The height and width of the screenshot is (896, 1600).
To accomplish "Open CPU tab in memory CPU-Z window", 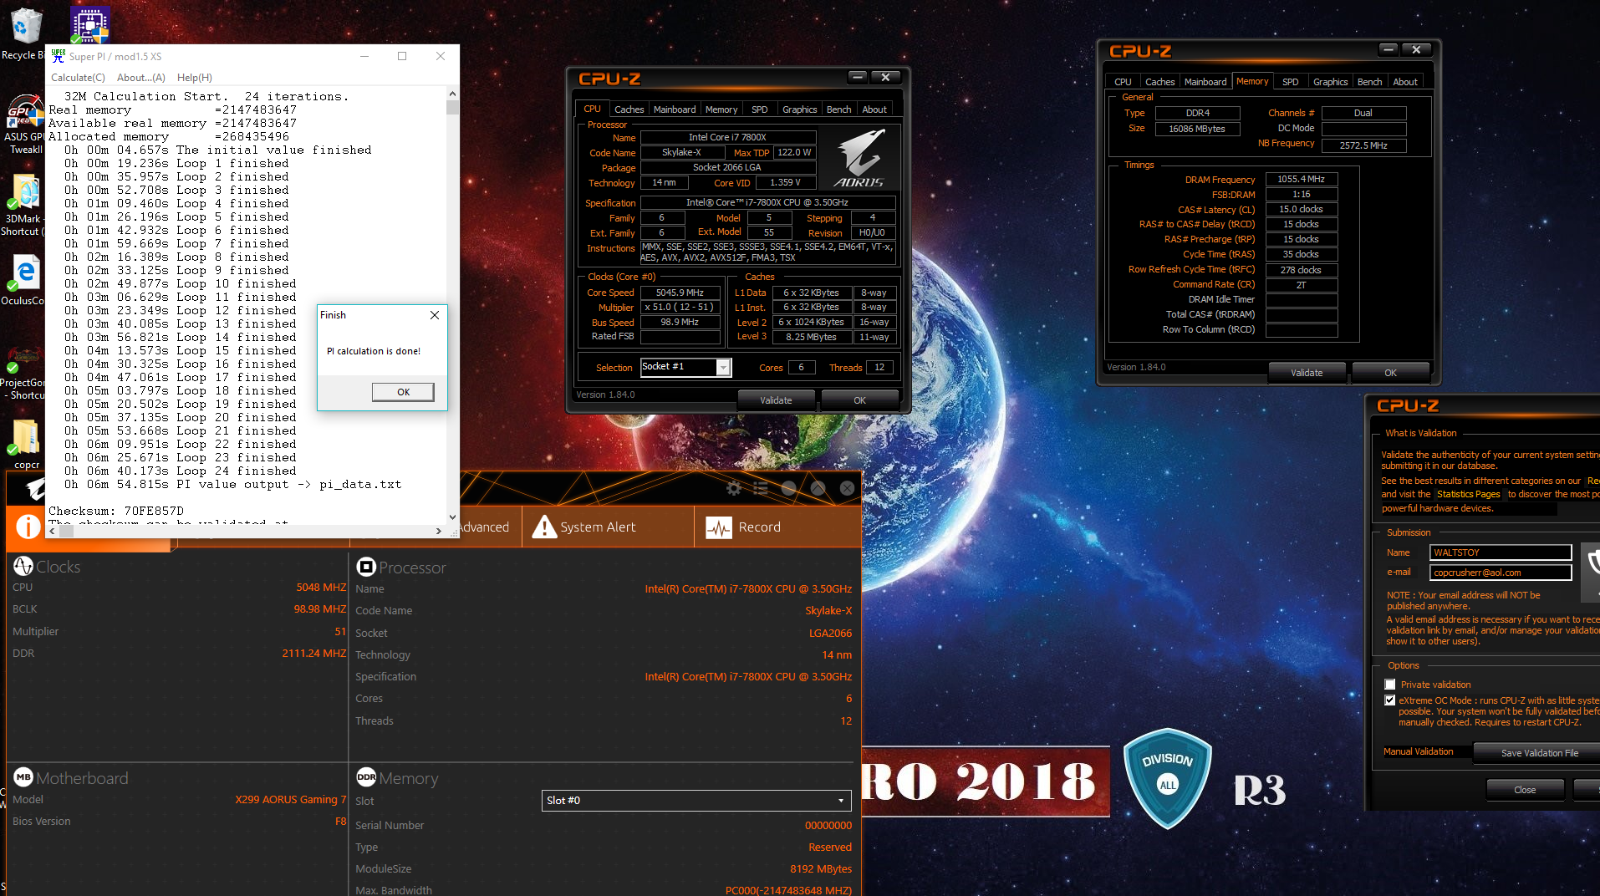I will tap(1123, 82).
